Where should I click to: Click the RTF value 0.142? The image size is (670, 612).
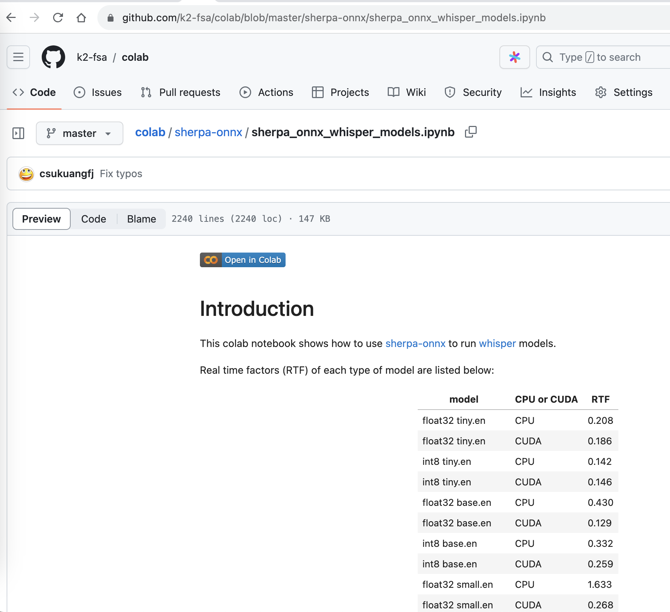click(600, 462)
